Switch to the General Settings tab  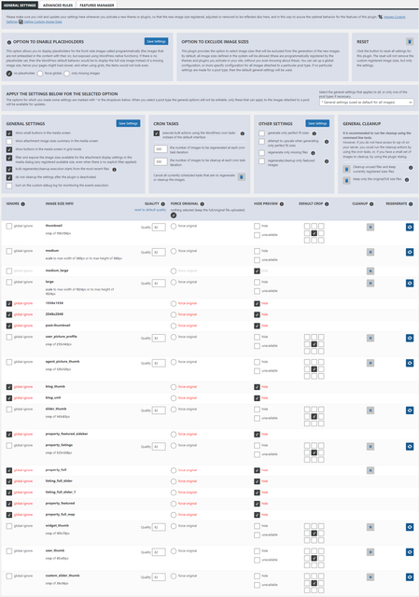coord(20,5)
